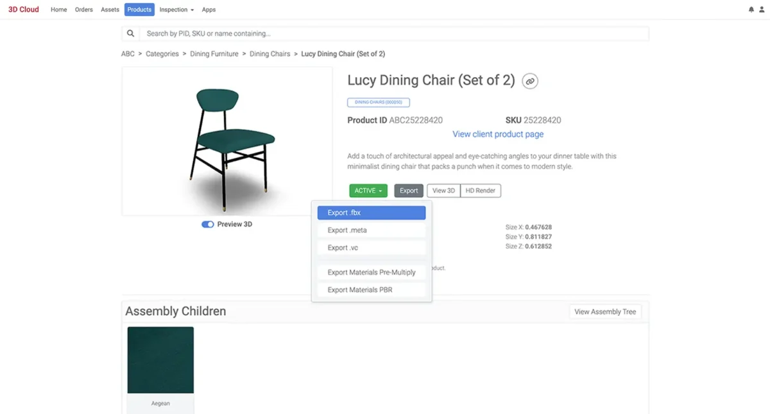Click the notification bell icon
The image size is (770, 414).
pos(751,10)
